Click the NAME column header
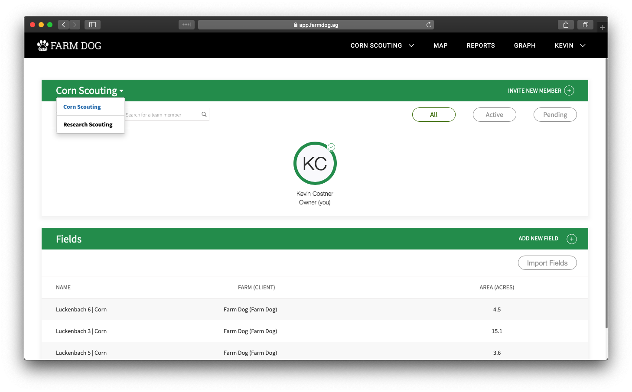632x392 pixels. click(x=63, y=288)
